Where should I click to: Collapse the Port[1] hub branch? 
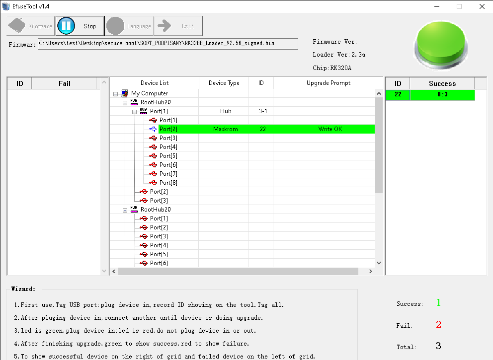pyautogui.click(x=133, y=111)
